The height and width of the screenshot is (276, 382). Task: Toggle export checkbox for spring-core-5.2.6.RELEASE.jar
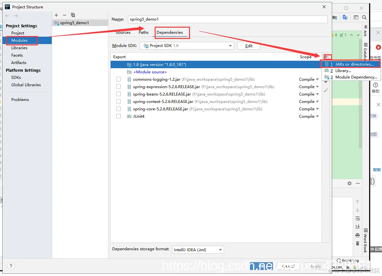click(119, 109)
